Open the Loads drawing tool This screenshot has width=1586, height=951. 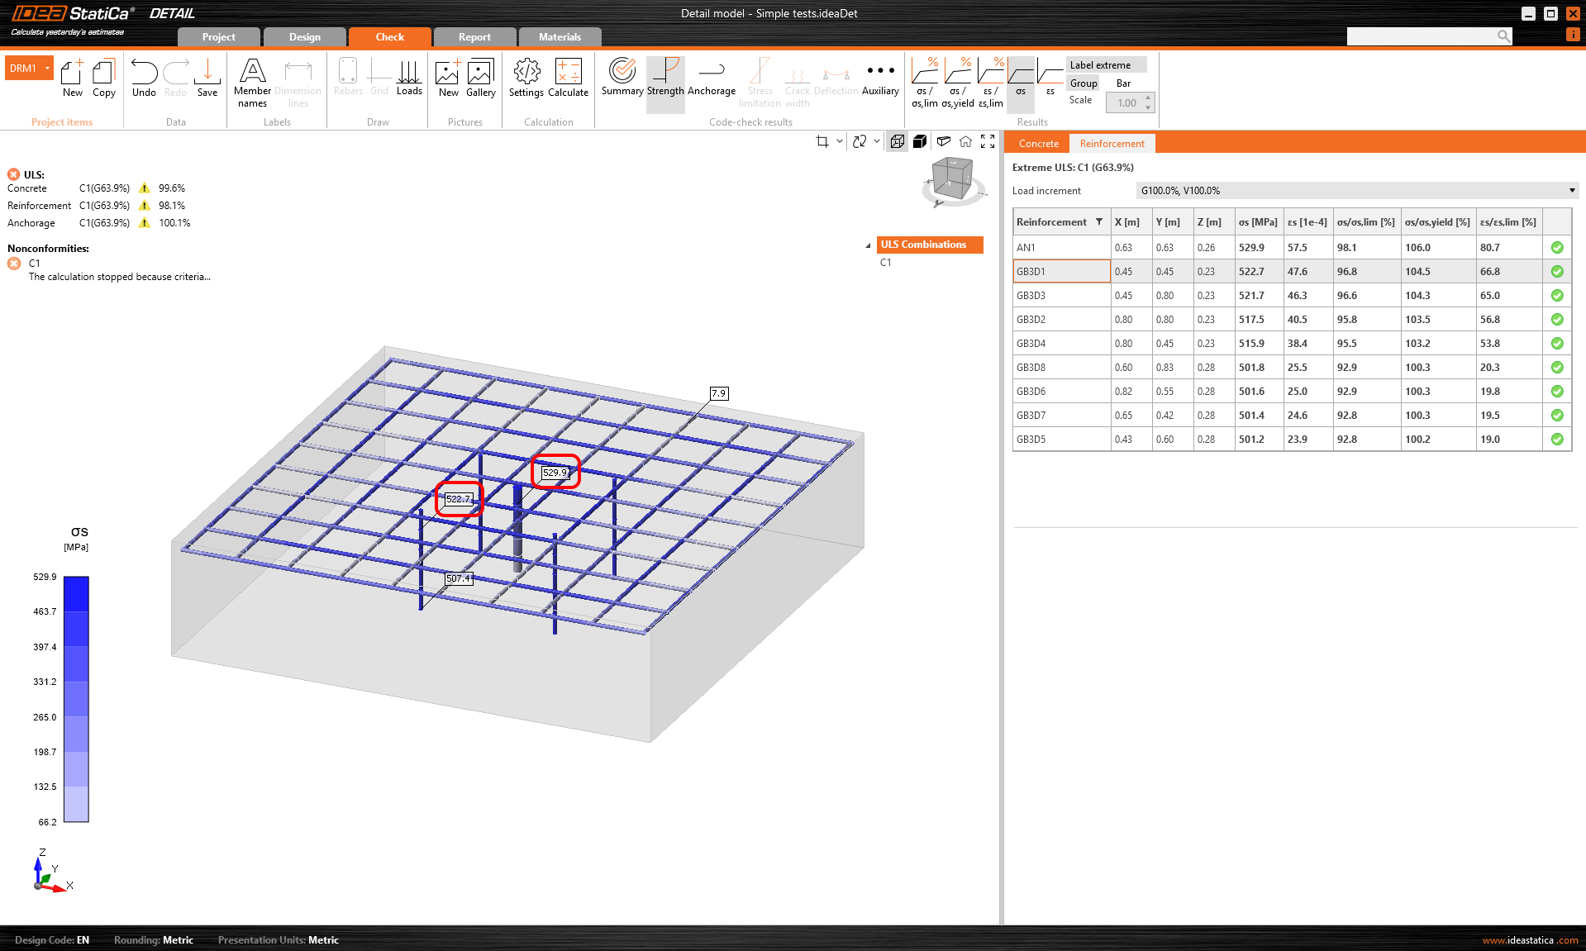[x=409, y=78]
